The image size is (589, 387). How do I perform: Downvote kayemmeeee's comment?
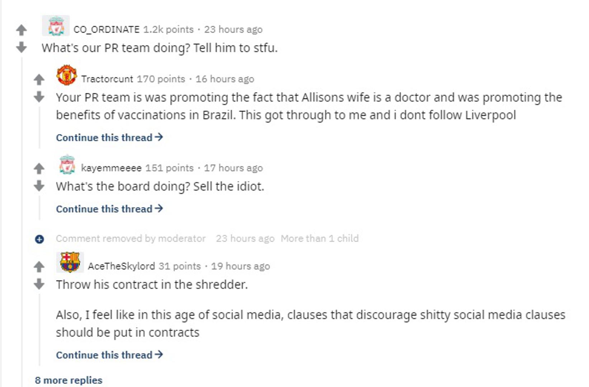39,186
